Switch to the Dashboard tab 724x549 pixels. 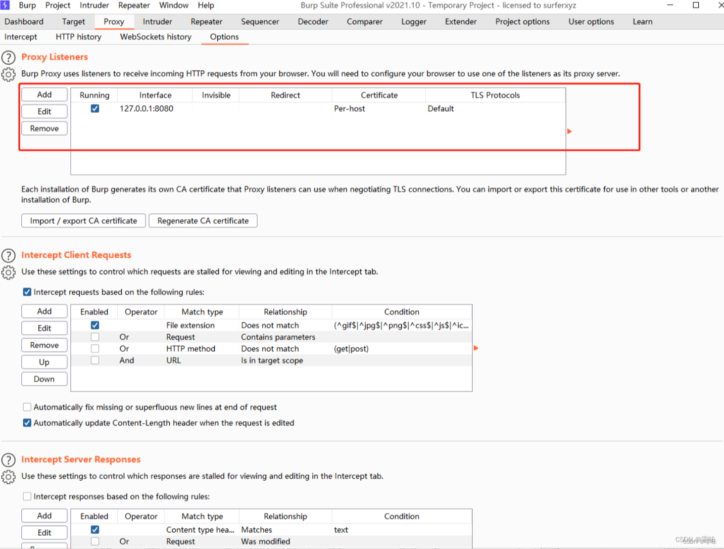pos(24,22)
